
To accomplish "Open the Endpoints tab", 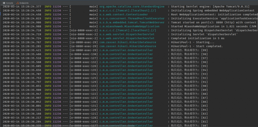I will (x=22, y=3).
